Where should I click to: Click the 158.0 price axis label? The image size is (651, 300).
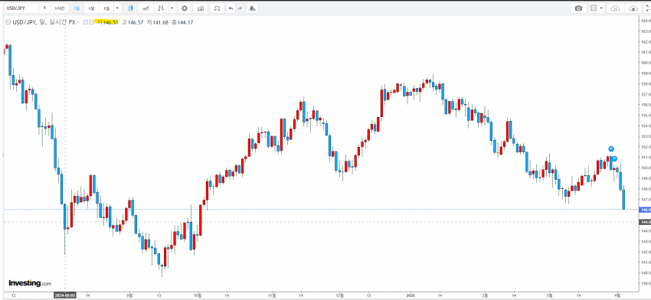click(646, 84)
